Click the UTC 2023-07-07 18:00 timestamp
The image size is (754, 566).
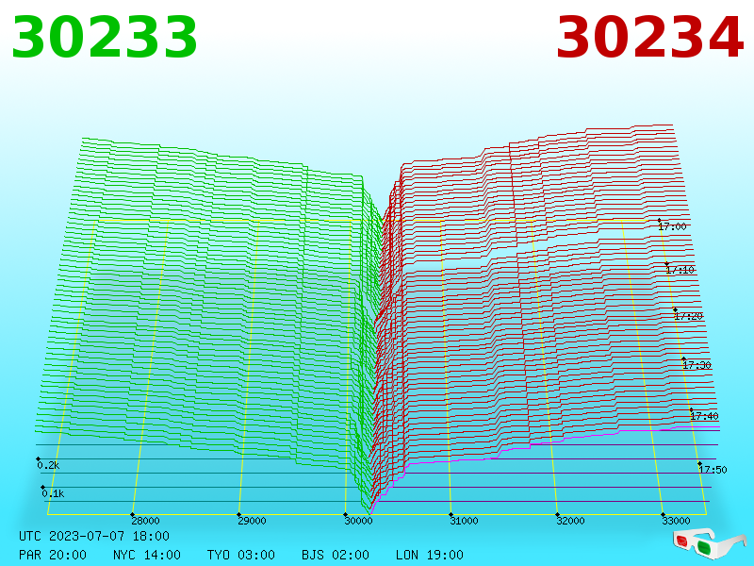(x=94, y=536)
